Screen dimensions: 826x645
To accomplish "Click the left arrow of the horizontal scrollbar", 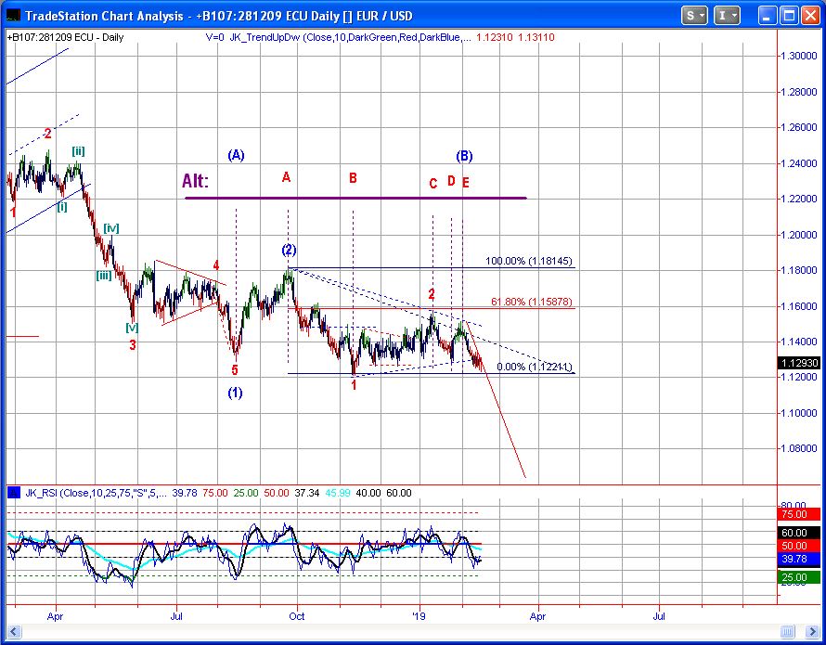I will [14, 631].
